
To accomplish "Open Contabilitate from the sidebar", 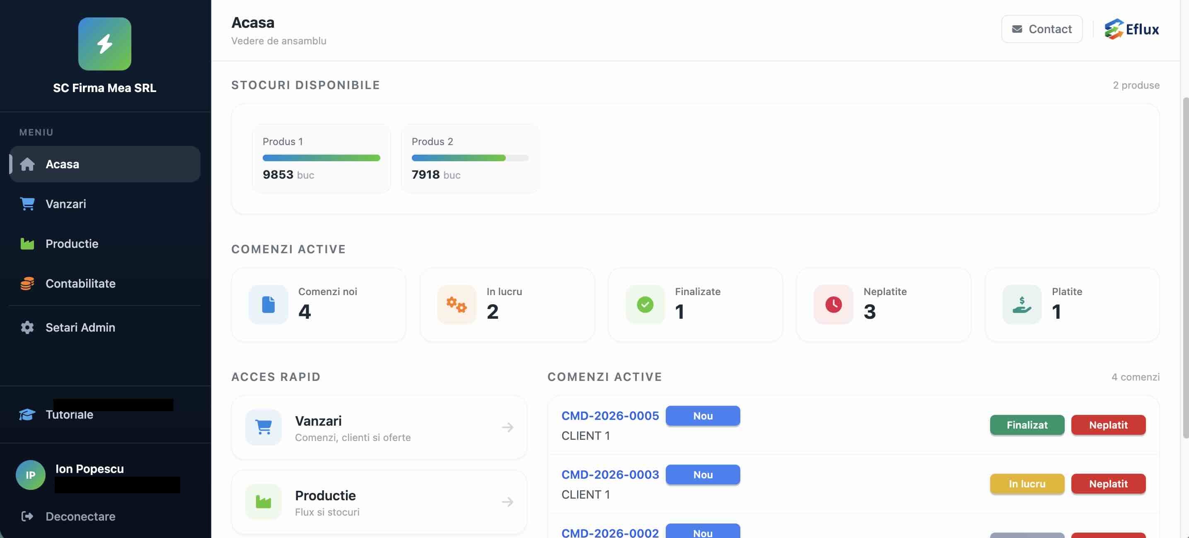I will tap(105, 283).
